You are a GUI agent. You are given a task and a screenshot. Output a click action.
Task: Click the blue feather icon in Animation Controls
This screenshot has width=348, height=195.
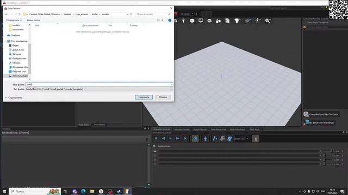[229, 139]
